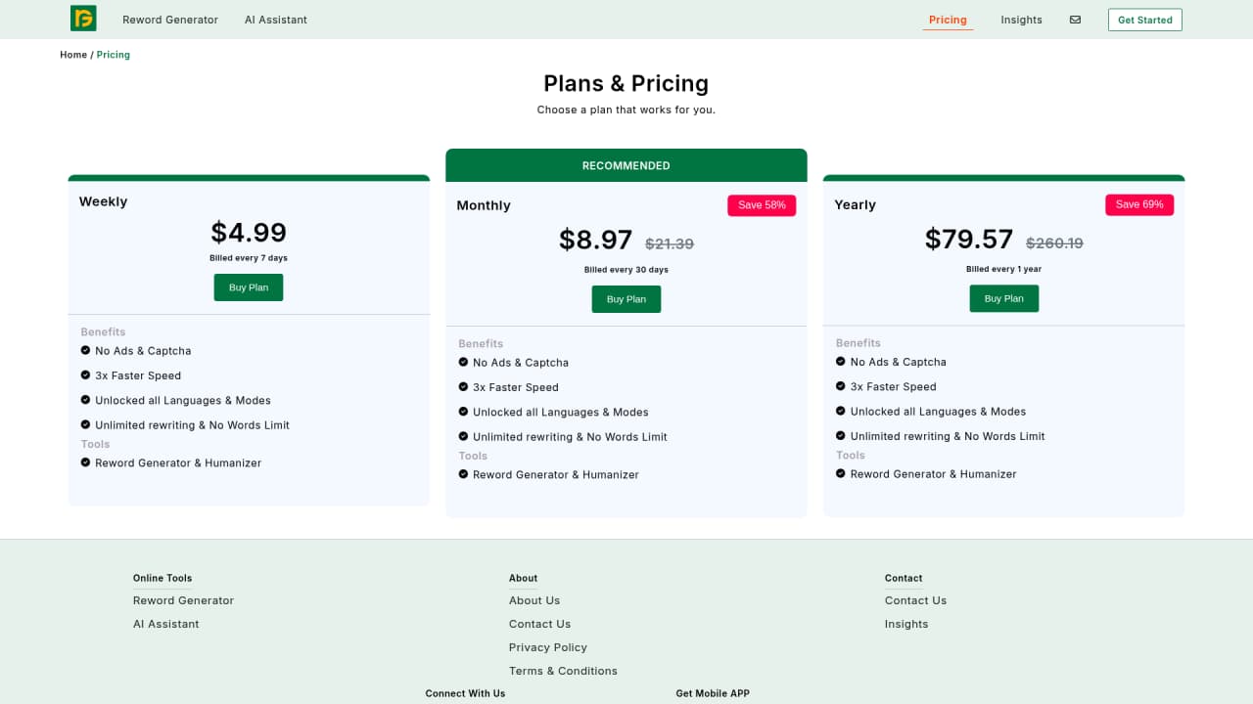Buy the Monthly $8.97 plan
1253x704 pixels.
(626, 299)
